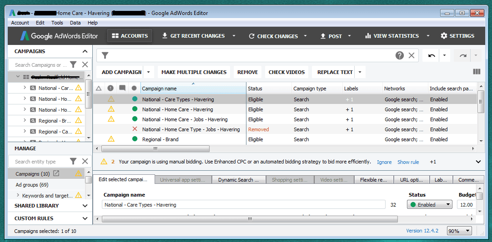Click Check Changes refresh button

pyautogui.click(x=273, y=36)
